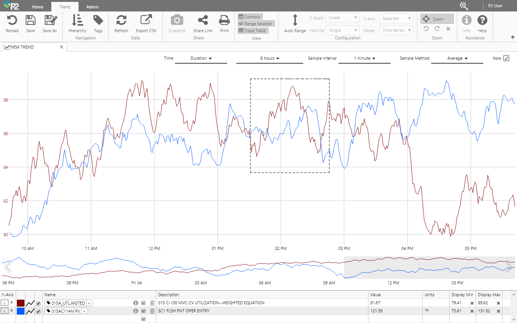Open the Tags navigator

tap(98, 20)
